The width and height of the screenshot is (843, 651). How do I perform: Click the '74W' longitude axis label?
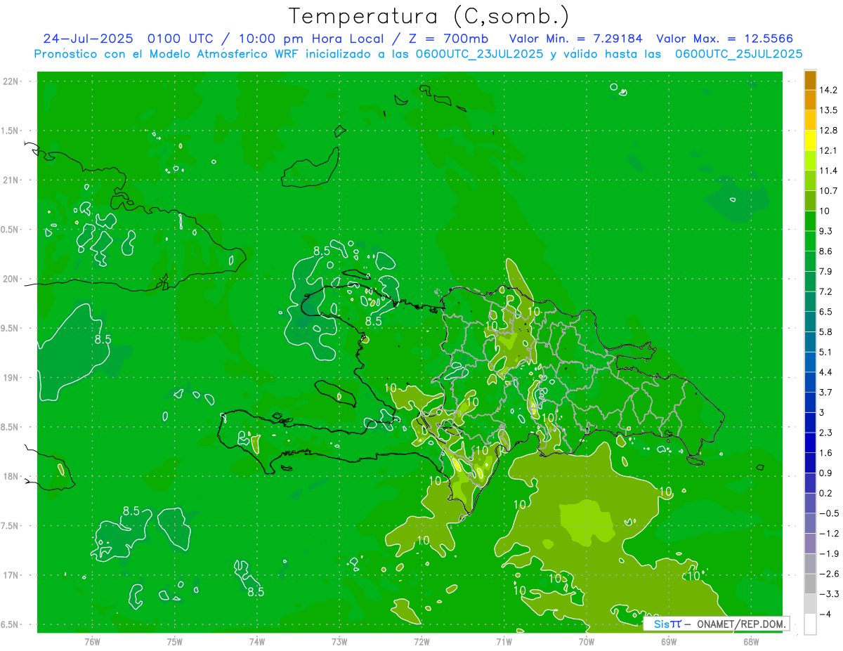pos(257,641)
